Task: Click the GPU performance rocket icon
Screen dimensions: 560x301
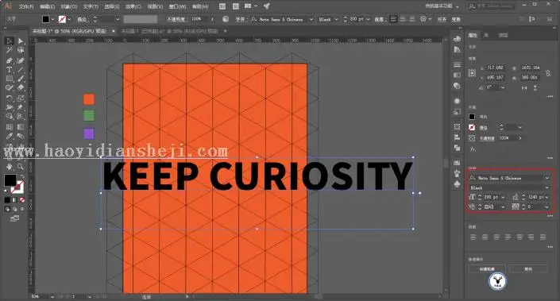Action: 266,6
